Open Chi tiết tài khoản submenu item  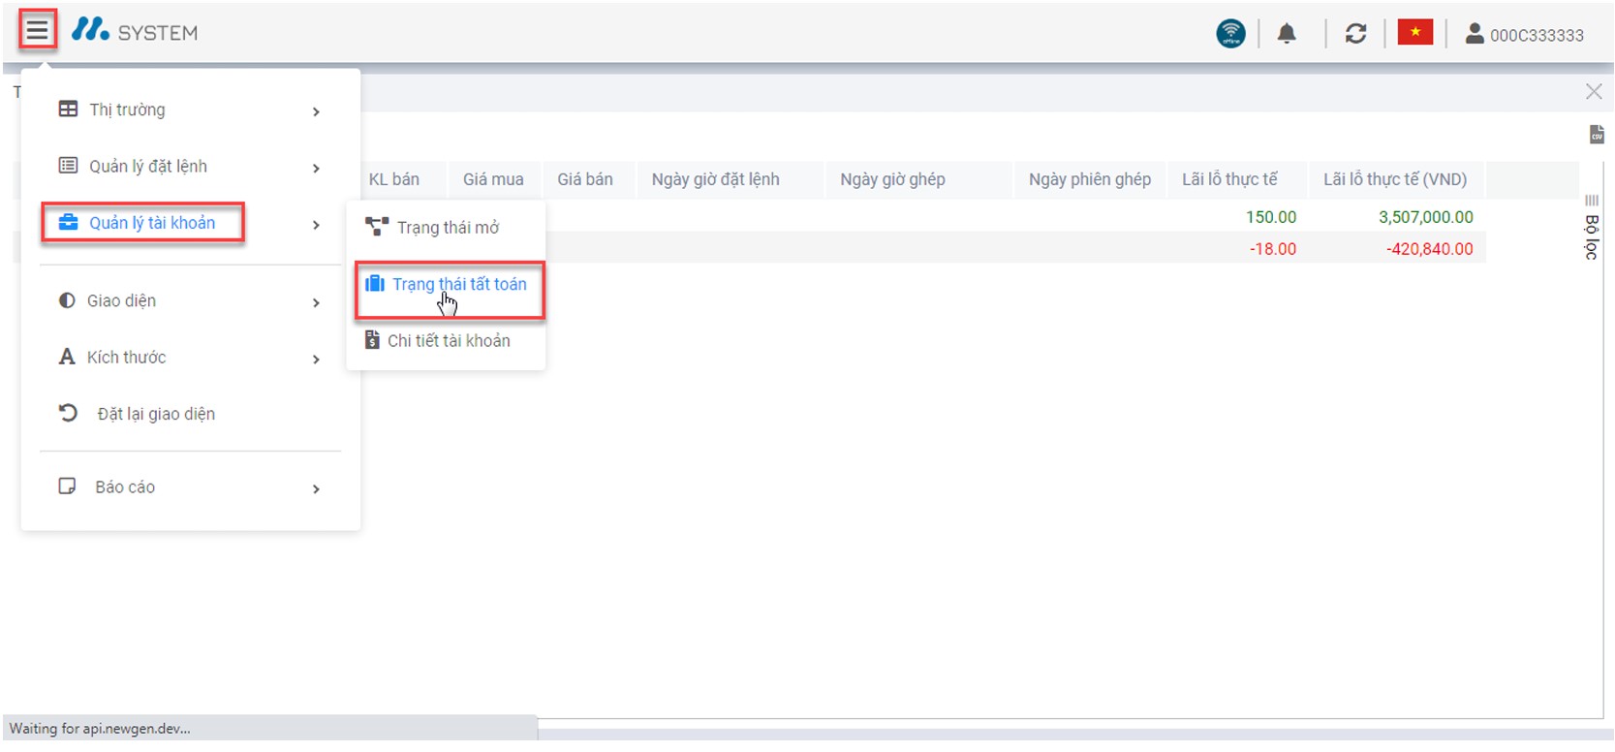click(448, 341)
